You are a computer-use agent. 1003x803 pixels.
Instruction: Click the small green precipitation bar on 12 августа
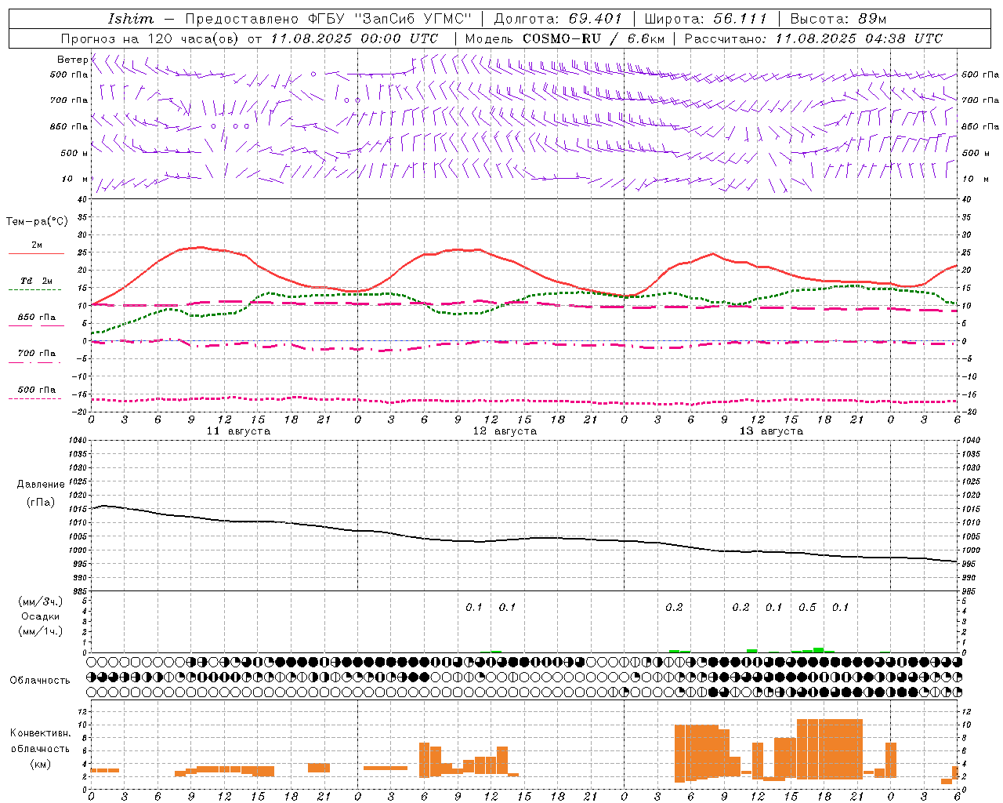tap(496, 651)
